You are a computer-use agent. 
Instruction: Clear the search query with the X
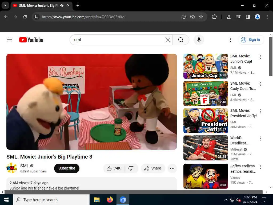click(x=168, y=40)
